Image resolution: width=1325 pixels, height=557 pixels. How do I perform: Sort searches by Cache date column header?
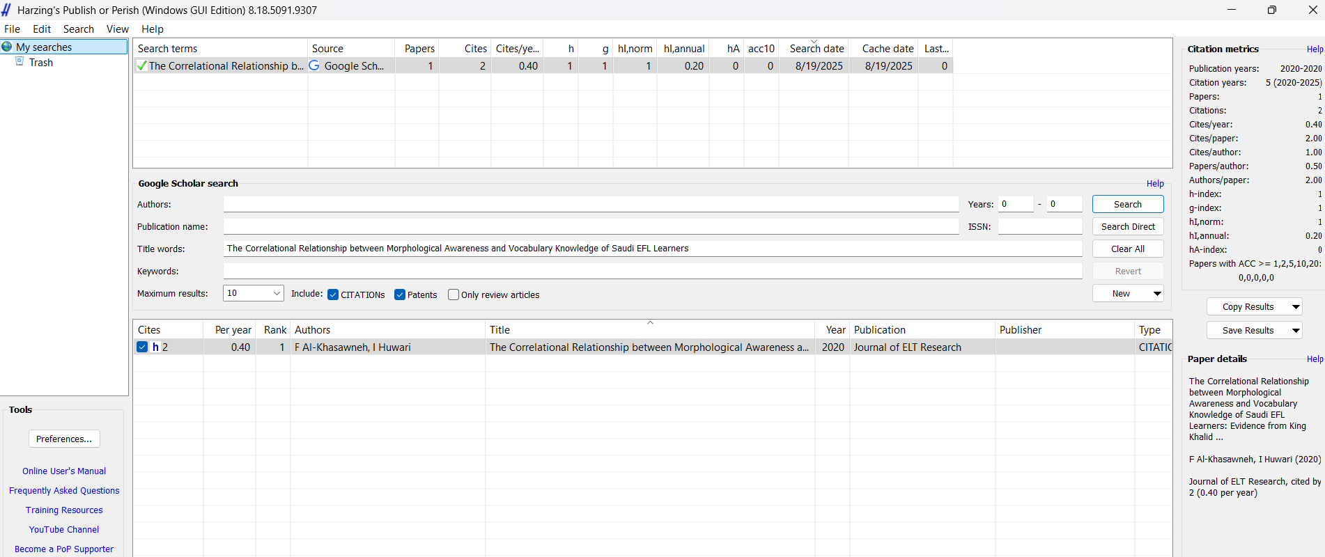click(x=883, y=48)
